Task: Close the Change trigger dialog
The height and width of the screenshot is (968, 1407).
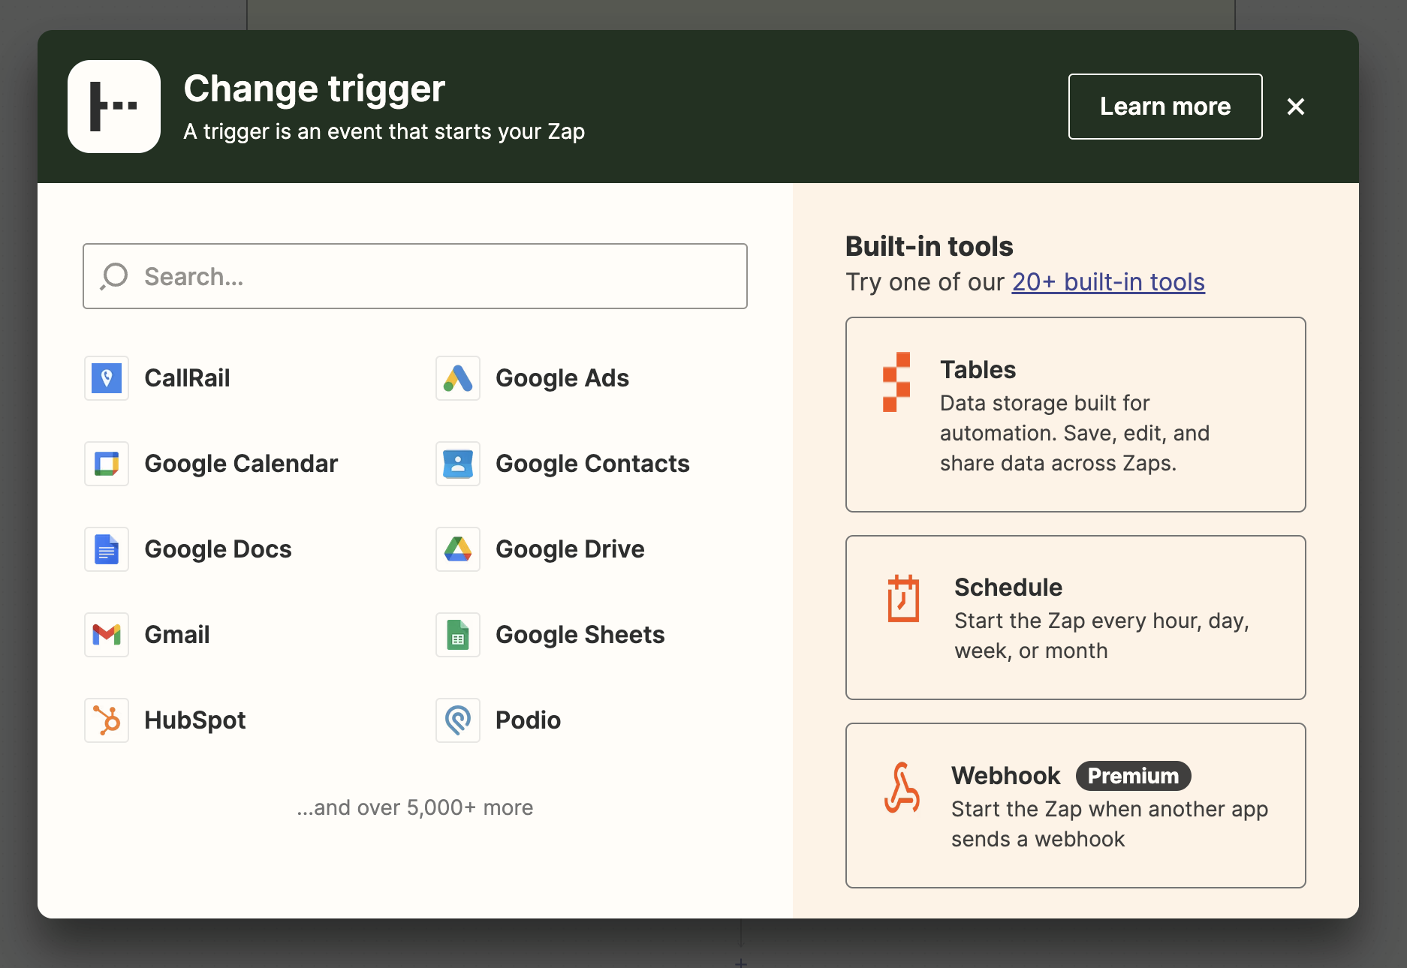Action: click(1296, 107)
